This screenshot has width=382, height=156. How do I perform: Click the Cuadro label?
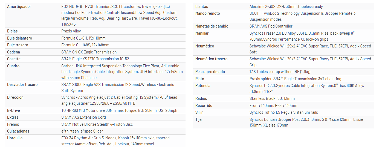click(13, 66)
